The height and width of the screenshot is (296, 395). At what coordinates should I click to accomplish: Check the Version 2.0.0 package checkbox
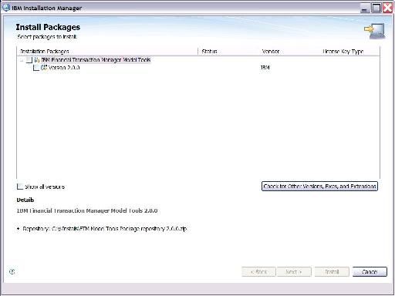(36, 68)
